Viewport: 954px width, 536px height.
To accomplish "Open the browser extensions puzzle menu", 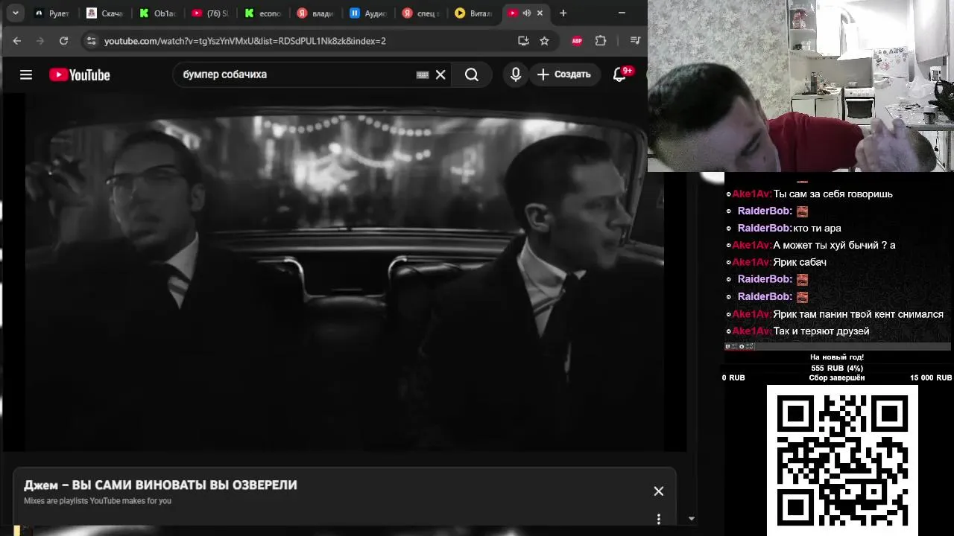I will [x=601, y=41].
